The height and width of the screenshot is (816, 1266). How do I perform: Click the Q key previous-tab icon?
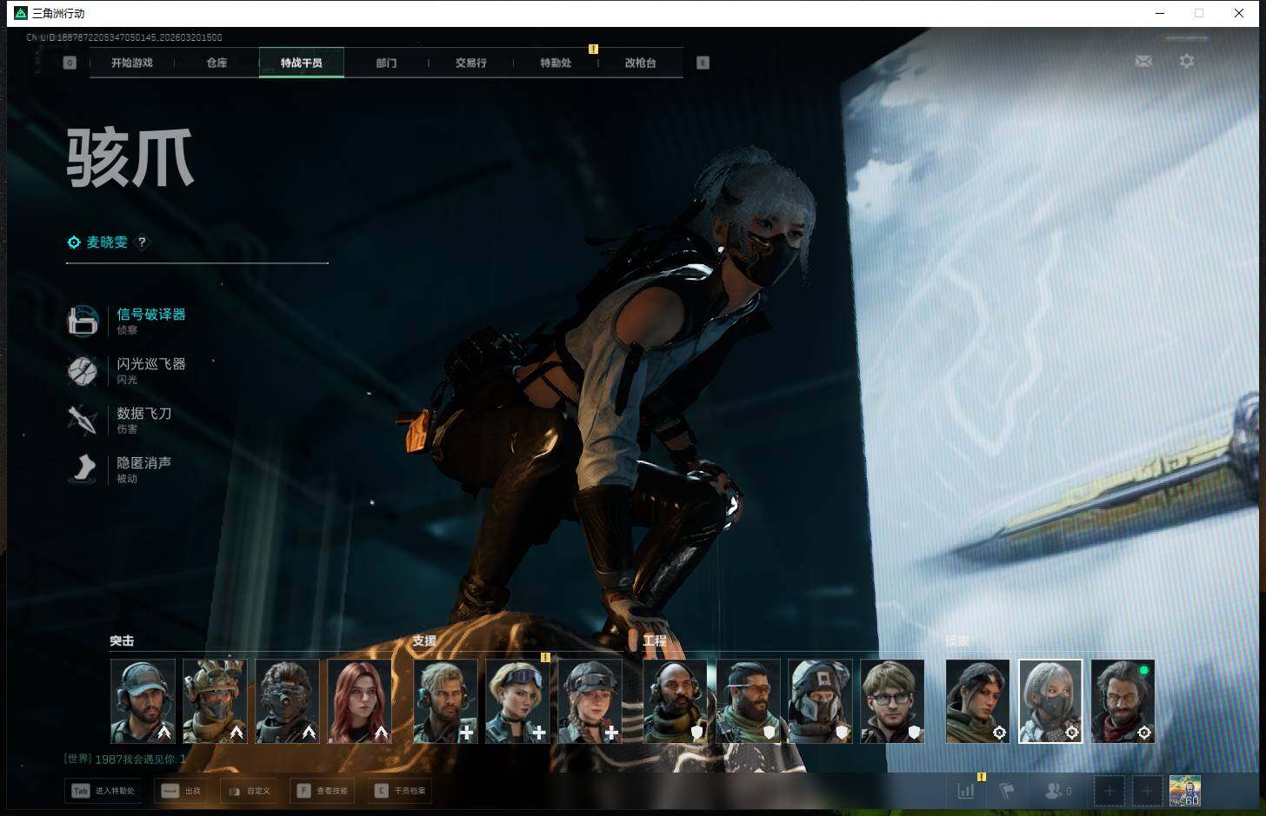pos(70,63)
